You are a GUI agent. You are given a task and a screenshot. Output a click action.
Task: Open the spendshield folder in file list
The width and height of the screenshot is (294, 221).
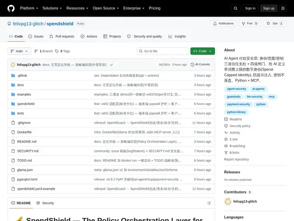pyautogui.click(x=26, y=104)
